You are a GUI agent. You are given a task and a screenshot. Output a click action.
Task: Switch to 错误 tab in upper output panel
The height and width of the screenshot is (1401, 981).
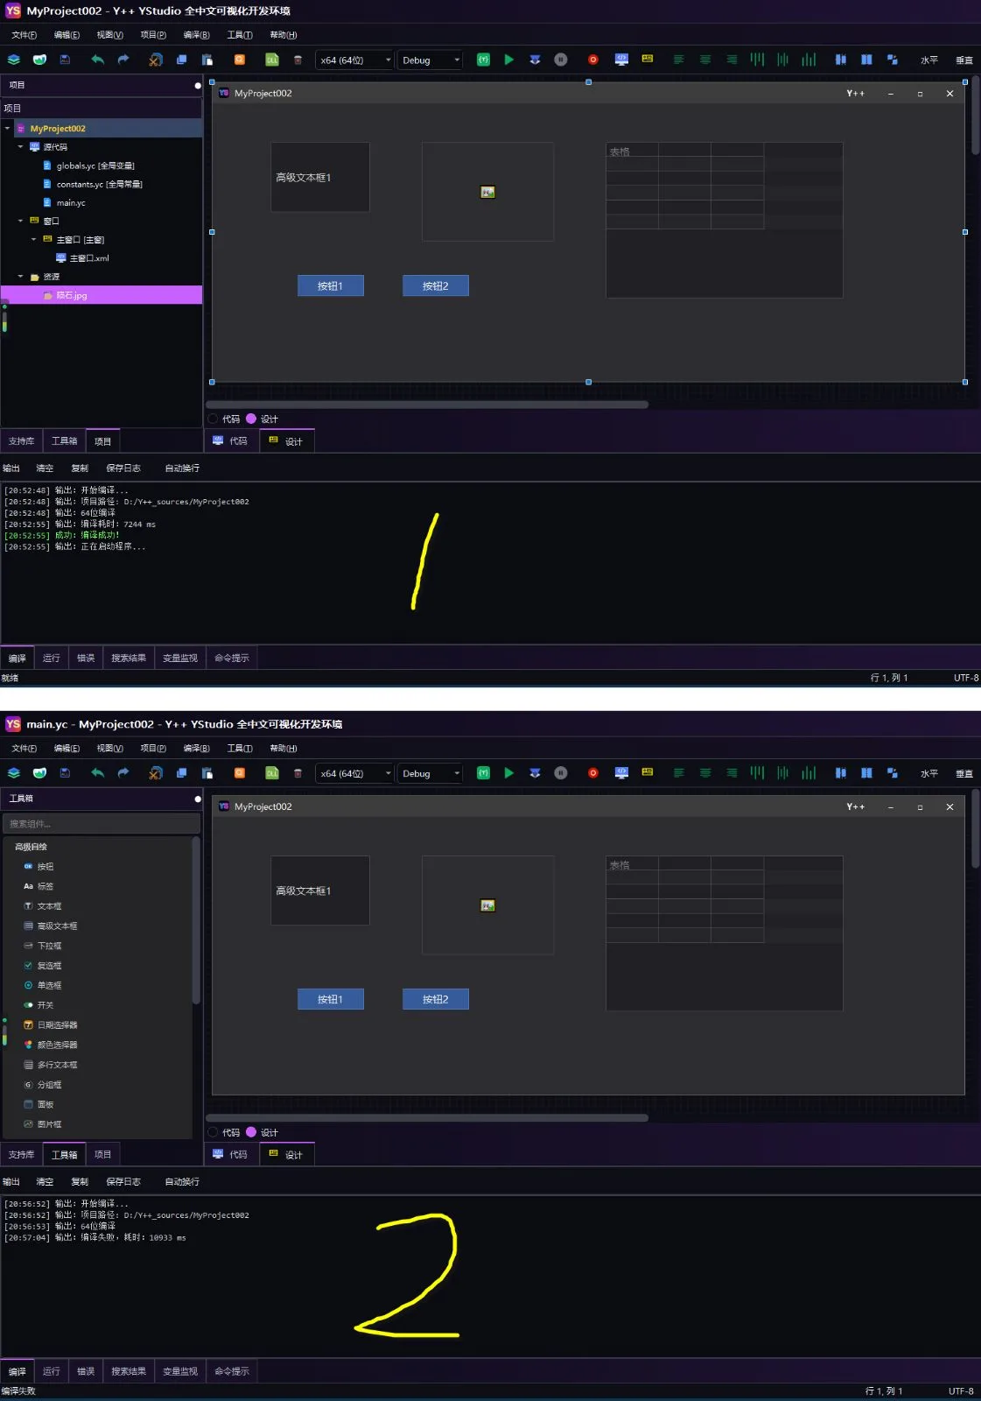click(x=86, y=658)
